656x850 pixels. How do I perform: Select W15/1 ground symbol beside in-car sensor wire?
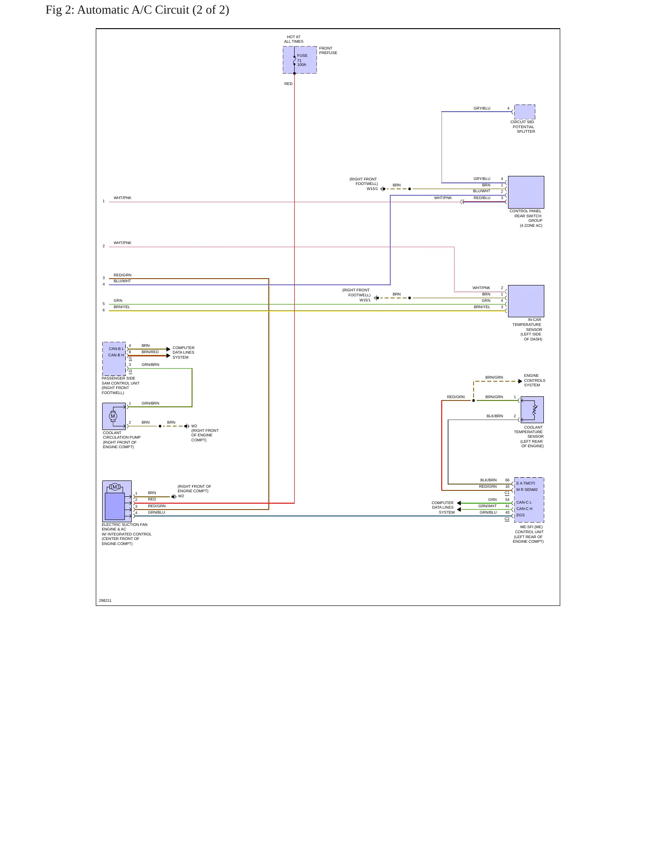[376, 298]
